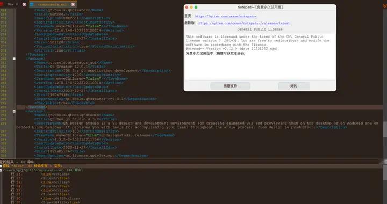387x204 pixels.
Task: Collapse the /Users/gyj/Qt65/components.xml results node
Action: [1, 170]
